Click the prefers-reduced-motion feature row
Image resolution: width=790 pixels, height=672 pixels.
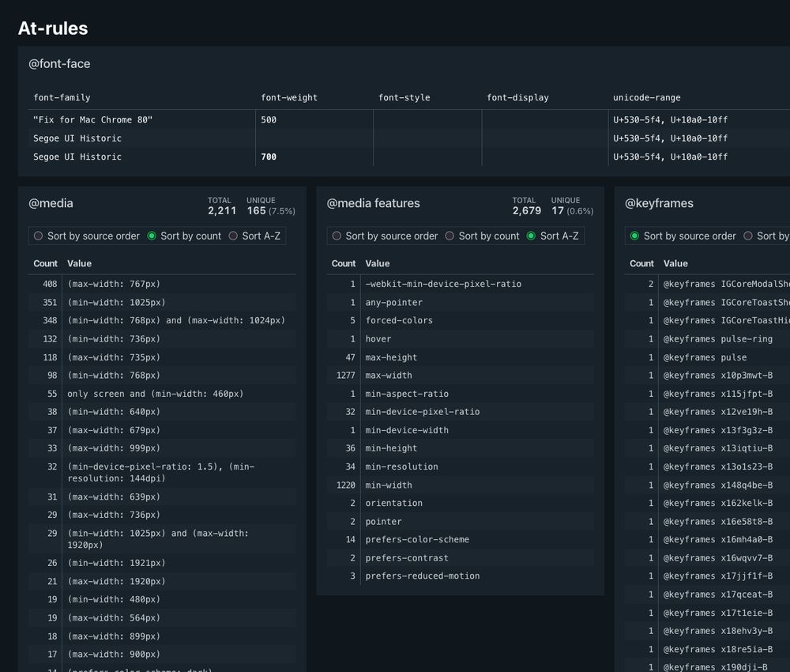[460, 576]
